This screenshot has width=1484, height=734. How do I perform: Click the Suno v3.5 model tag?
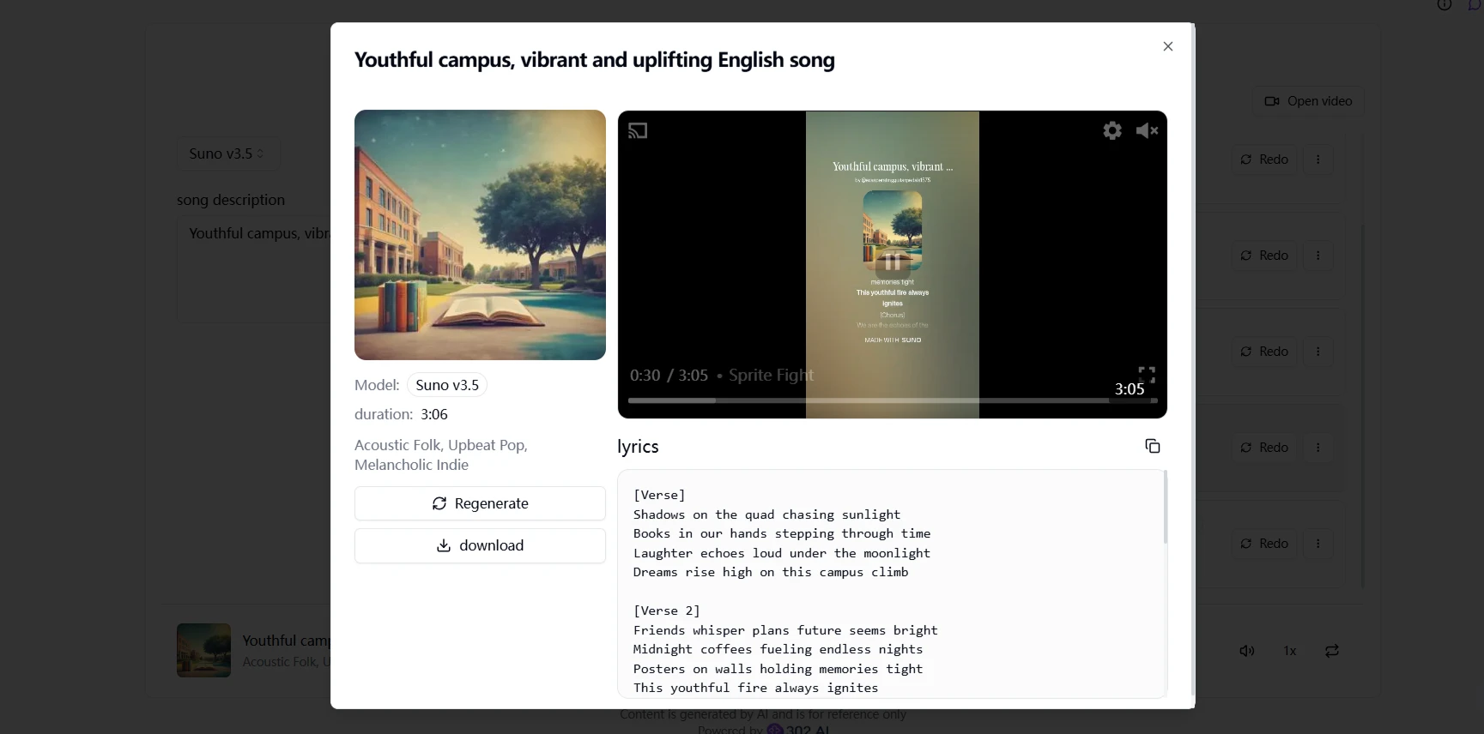pos(447,385)
